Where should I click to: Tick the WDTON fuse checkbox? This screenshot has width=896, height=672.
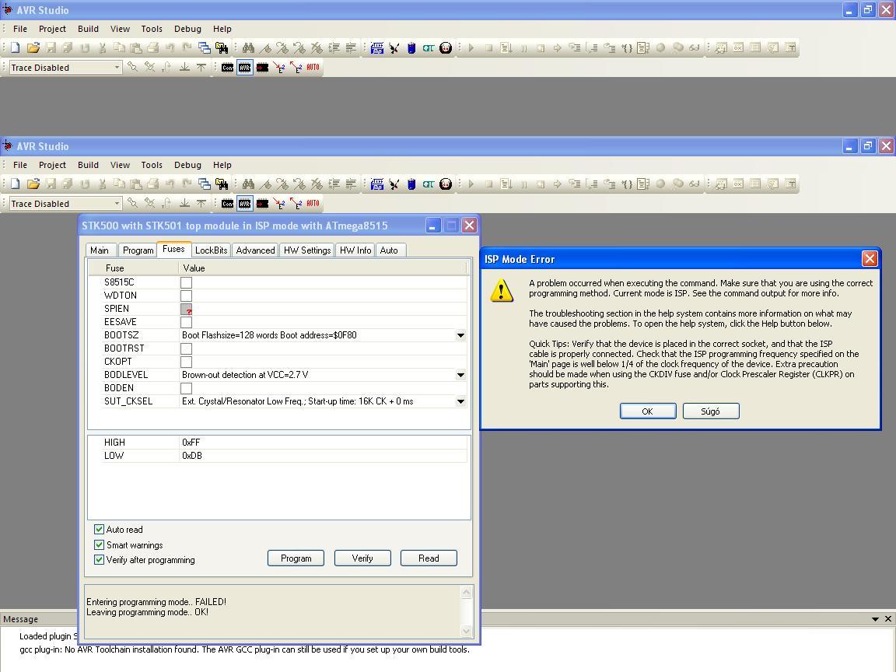tap(187, 296)
